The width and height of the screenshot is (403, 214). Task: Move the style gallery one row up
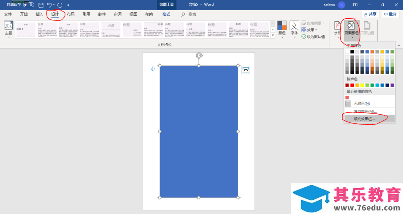pyautogui.click(x=273, y=24)
